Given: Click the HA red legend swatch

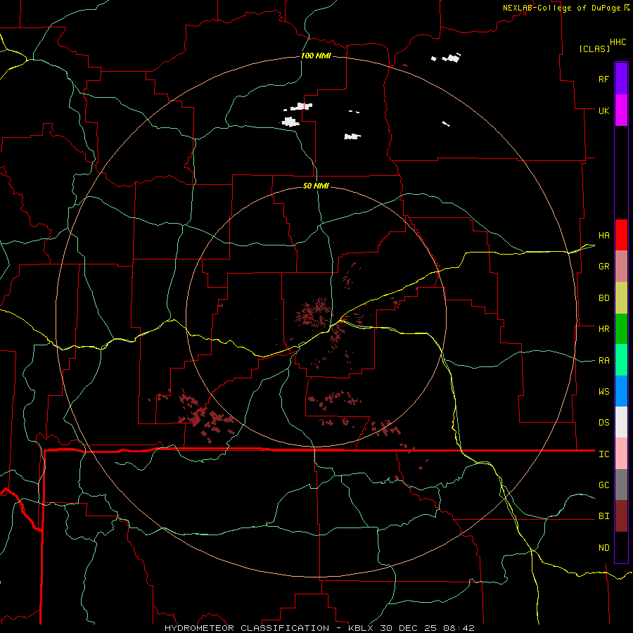Looking at the screenshot, I should [621, 235].
